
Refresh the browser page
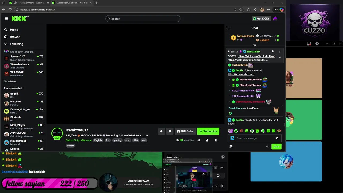tap(10, 10)
